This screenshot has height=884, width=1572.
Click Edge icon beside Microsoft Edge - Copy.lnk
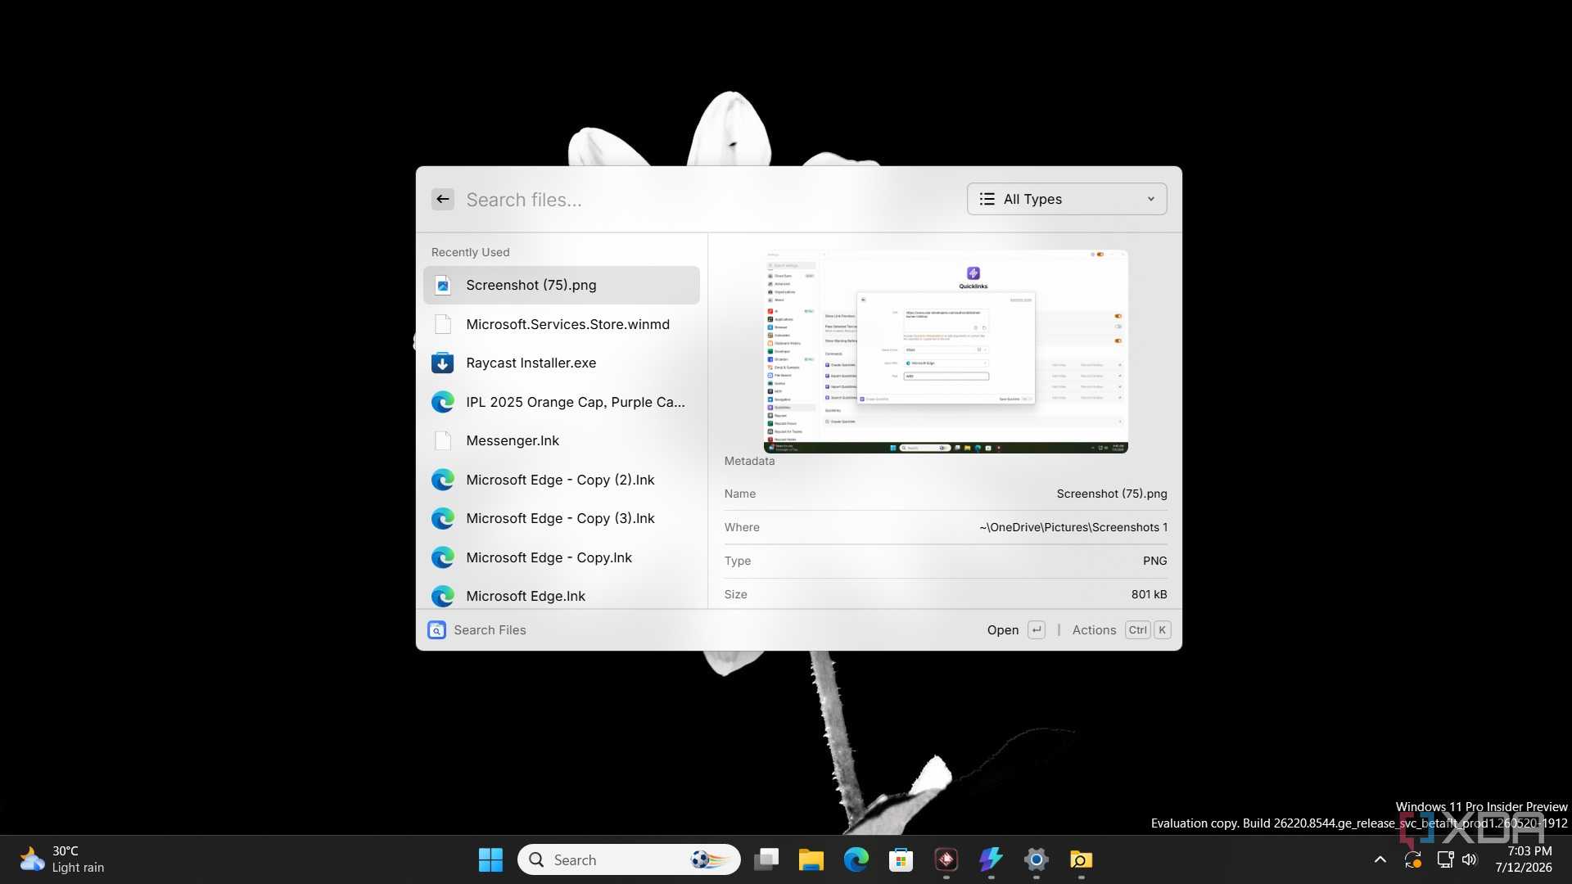[443, 557]
